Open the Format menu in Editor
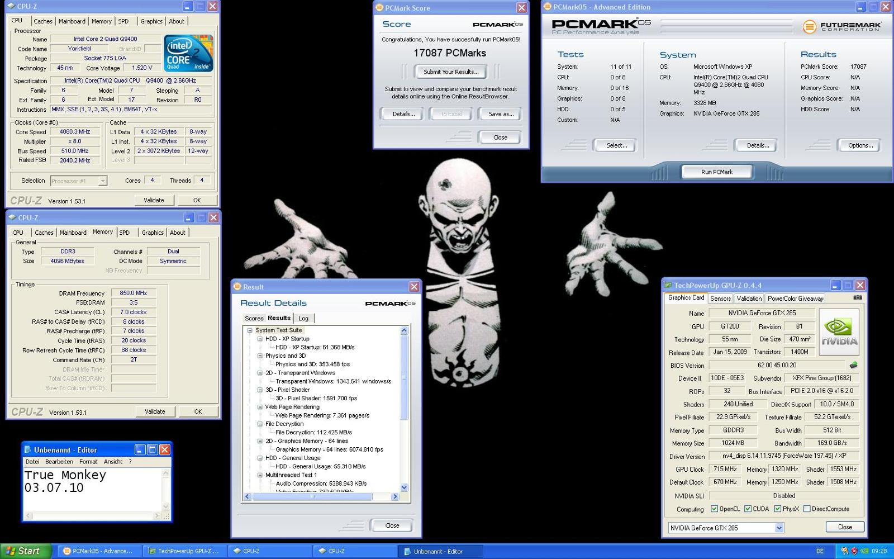Image resolution: width=894 pixels, height=559 pixels. (x=88, y=462)
